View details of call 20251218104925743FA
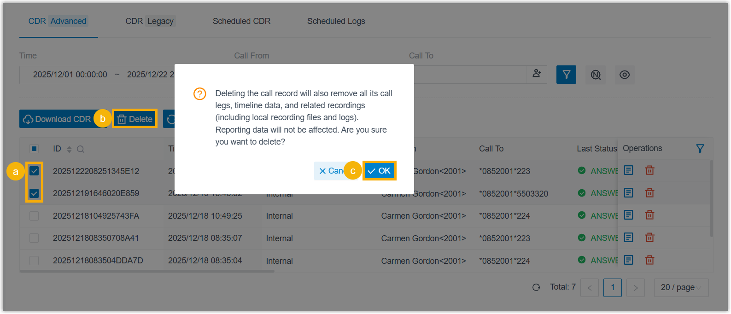Image resolution: width=731 pixels, height=314 pixels. pos(628,215)
